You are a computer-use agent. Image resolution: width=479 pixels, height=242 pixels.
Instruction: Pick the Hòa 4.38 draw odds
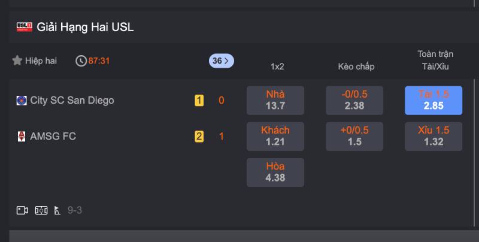click(275, 172)
